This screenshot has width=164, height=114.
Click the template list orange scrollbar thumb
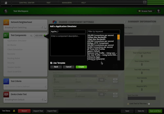point(118,37)
